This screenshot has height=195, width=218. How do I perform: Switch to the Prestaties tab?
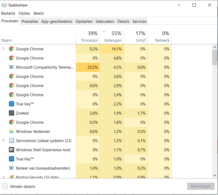pyautogui.click(x=30, y=21)
